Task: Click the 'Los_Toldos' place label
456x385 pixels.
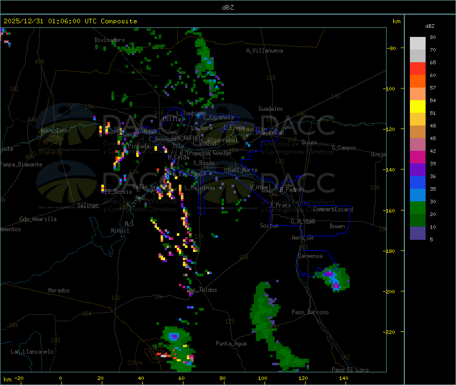Action: pos(202,290)
